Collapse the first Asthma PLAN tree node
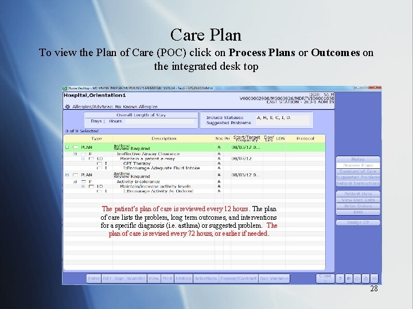413x309 pixels. click(x=67, y=147)
